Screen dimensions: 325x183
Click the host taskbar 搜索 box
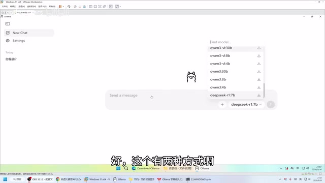tap(17, 179)
